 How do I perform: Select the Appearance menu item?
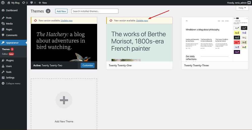click(x=13, y=43)
